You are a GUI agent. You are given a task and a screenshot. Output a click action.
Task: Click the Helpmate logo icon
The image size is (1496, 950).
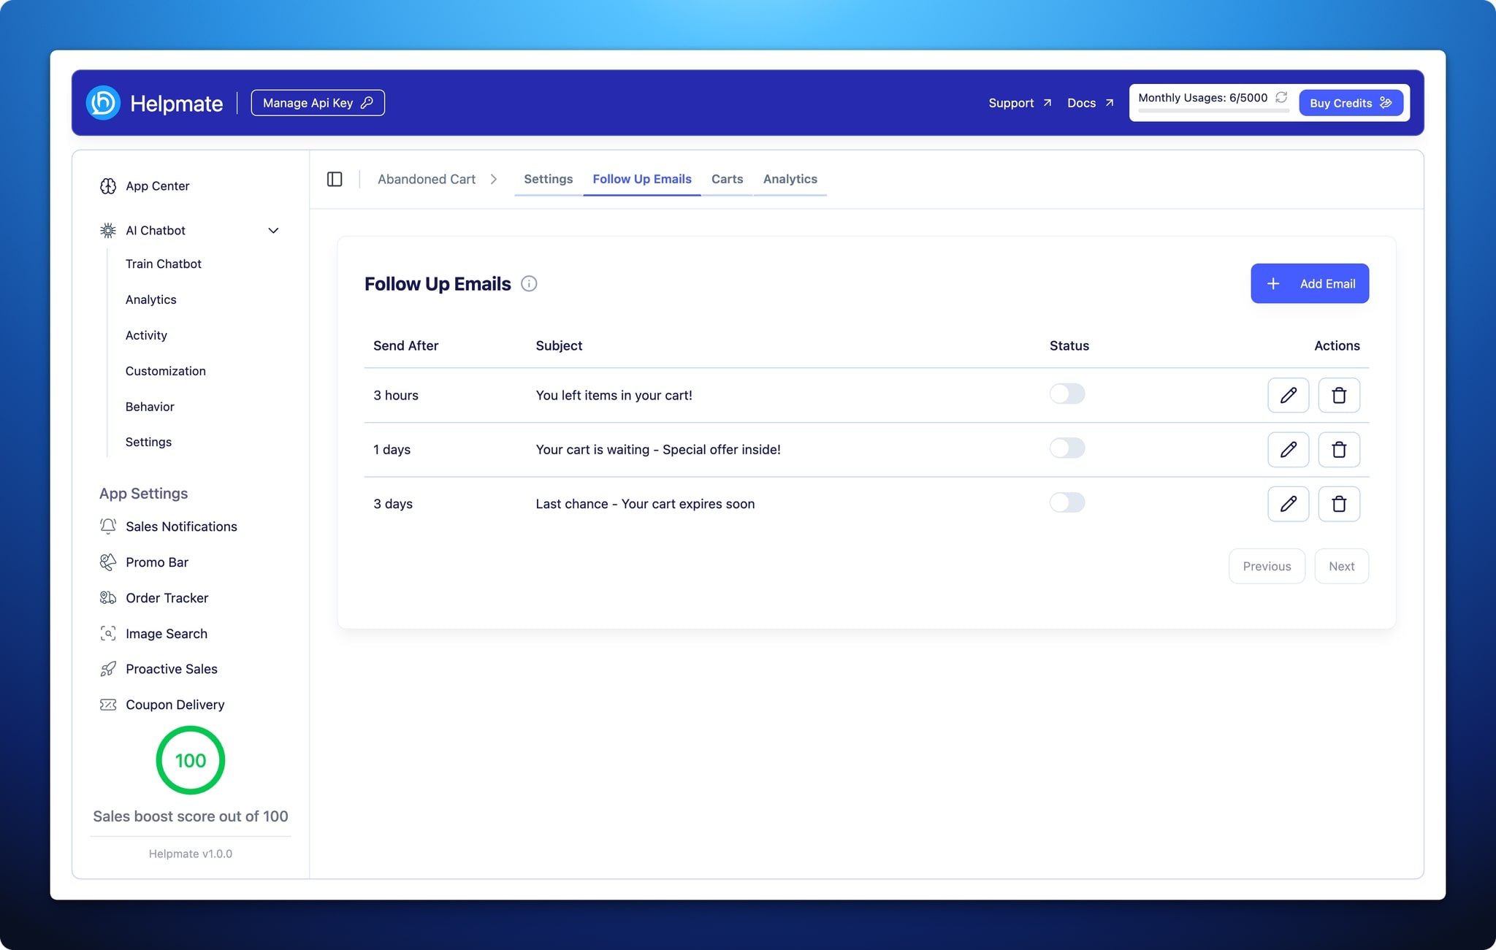[x=103, y=103]
